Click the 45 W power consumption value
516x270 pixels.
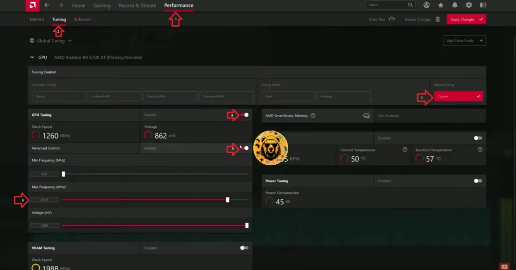(x=283, y=201)
